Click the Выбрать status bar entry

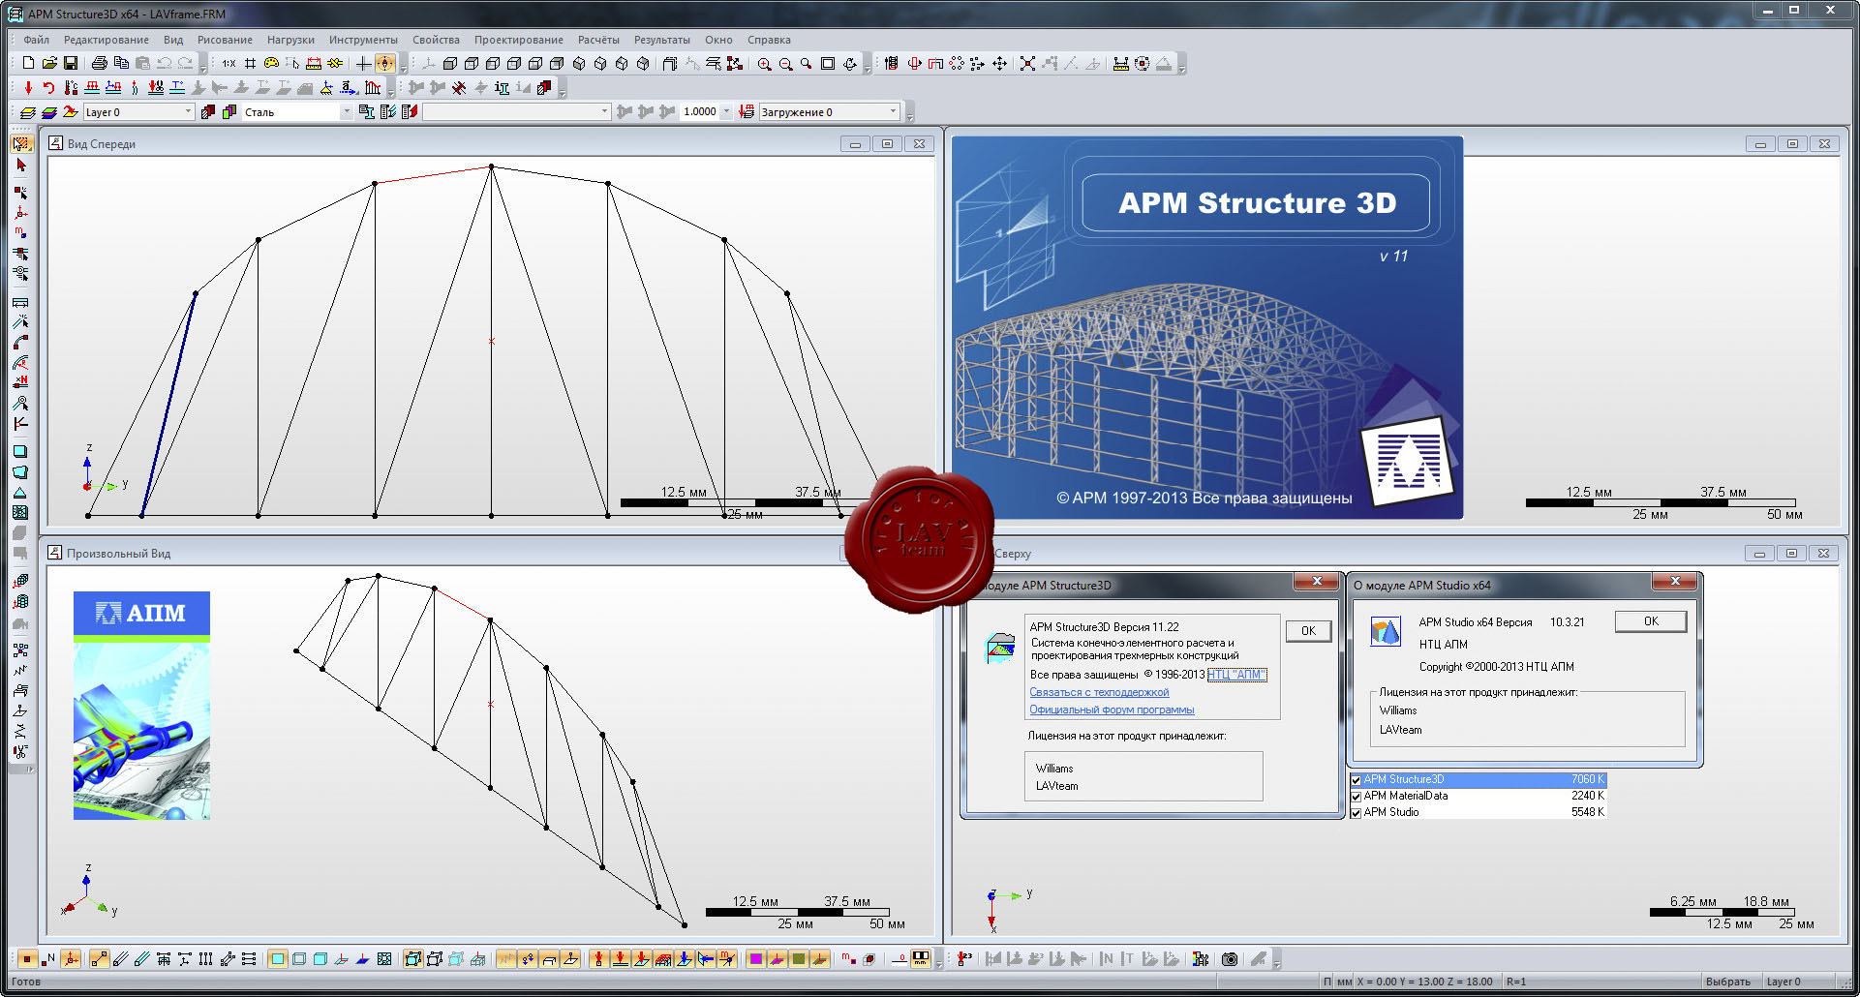(1727, 982)
